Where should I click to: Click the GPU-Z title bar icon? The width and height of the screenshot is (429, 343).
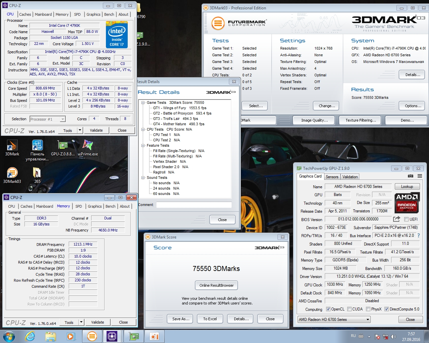[x=299, y=168]
